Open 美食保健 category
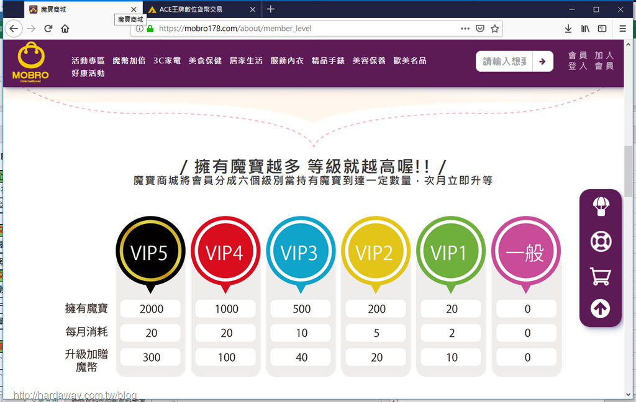This screenshot has width=636, height=402. click(205, 61)
